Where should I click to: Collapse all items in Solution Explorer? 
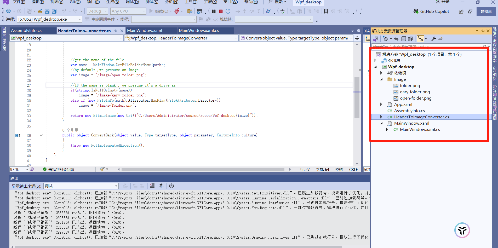click(403, 39)
